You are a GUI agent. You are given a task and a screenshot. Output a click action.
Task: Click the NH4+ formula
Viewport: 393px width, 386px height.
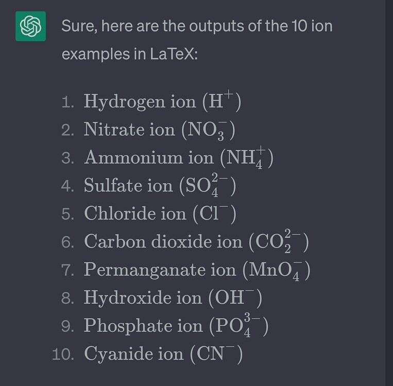point(247,157)
